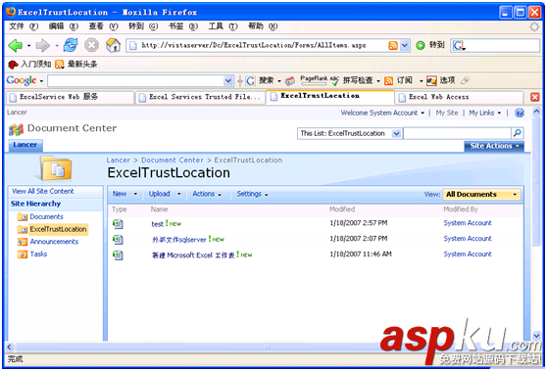Viewport: 547px width, 371px height.
Task: Click the green Go button icon
Action: pyautogui.click(x=421, y=45)
